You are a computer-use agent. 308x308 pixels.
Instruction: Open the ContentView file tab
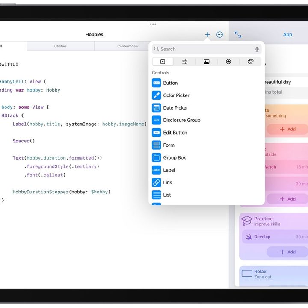pyautogui.click(x=127, y=46)
